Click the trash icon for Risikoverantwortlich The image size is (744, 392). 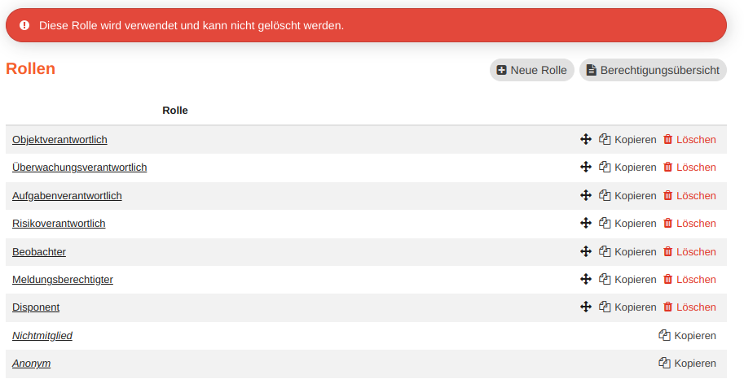click(668, 223)
